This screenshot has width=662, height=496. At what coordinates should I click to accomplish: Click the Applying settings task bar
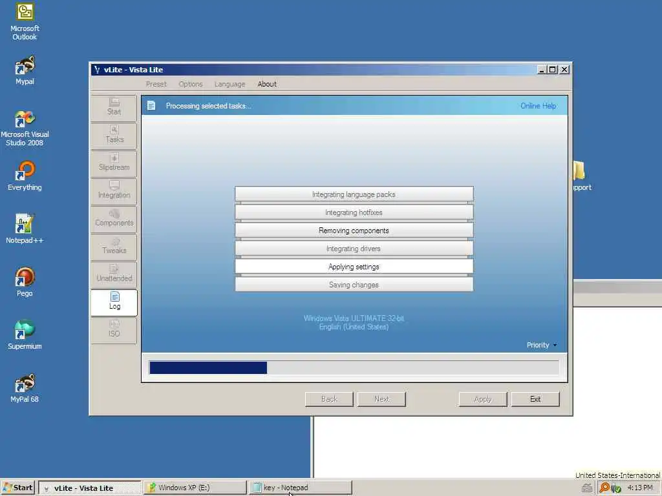354,267
